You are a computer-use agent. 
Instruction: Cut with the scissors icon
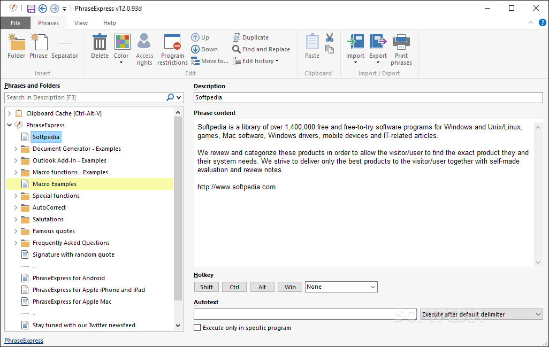[x=330, y=37]
